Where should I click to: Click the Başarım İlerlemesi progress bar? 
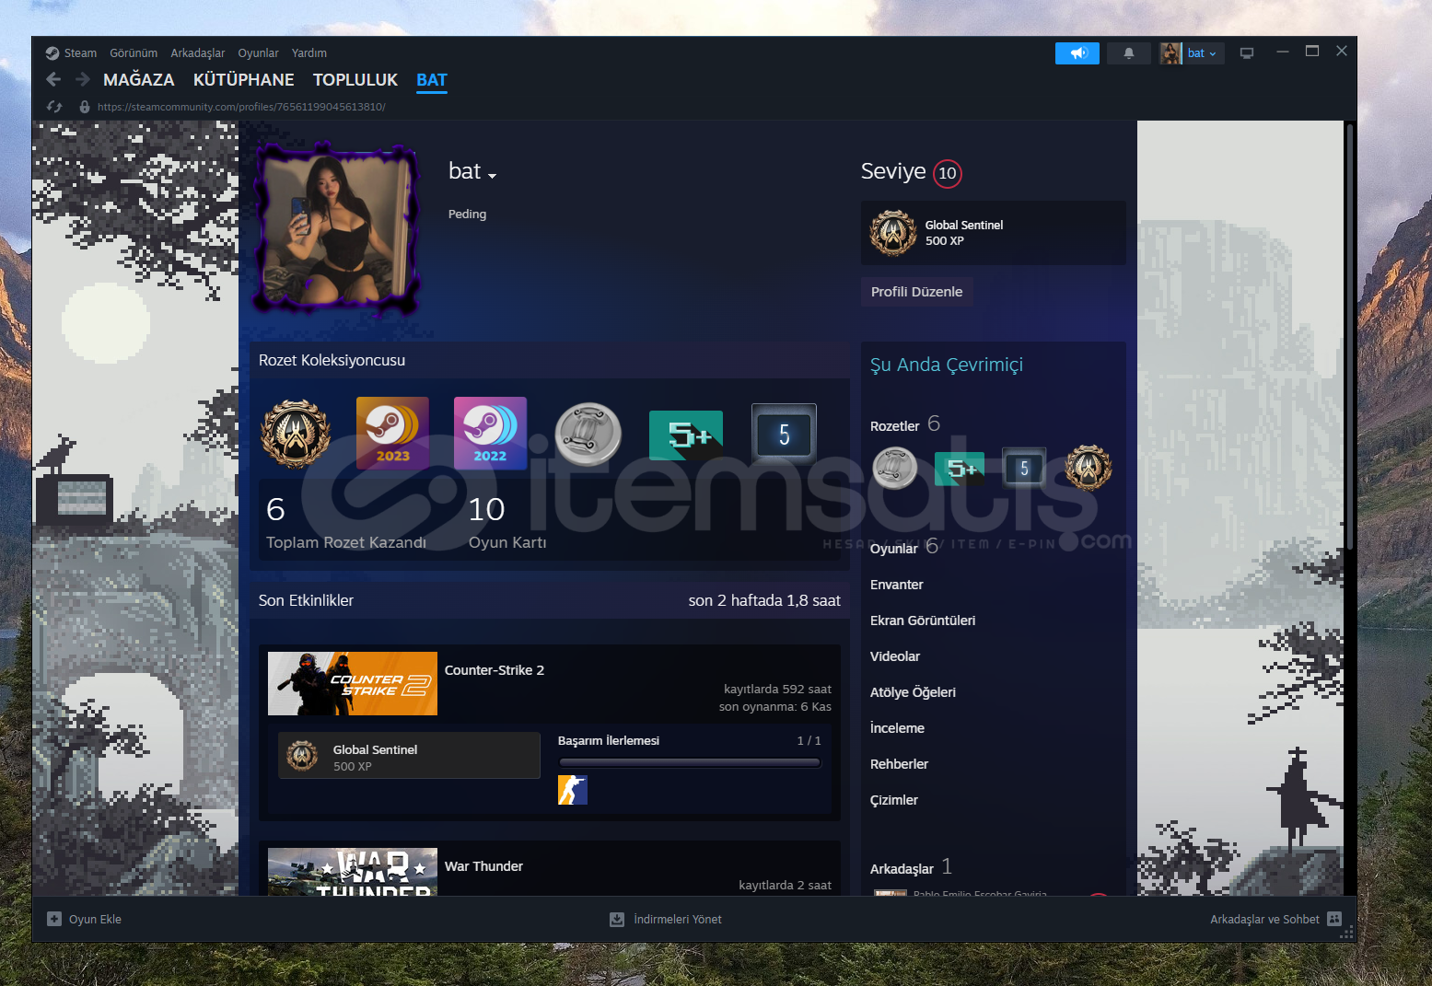pos(690,762)
